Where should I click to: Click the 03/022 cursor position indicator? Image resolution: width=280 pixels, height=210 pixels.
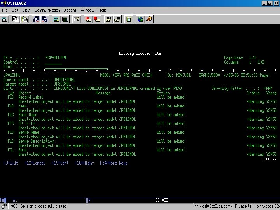point(162,200)
